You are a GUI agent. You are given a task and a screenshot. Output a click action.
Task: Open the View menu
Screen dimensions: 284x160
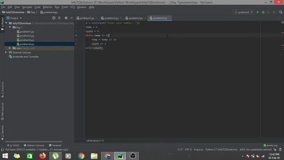(x=17, y=7)
